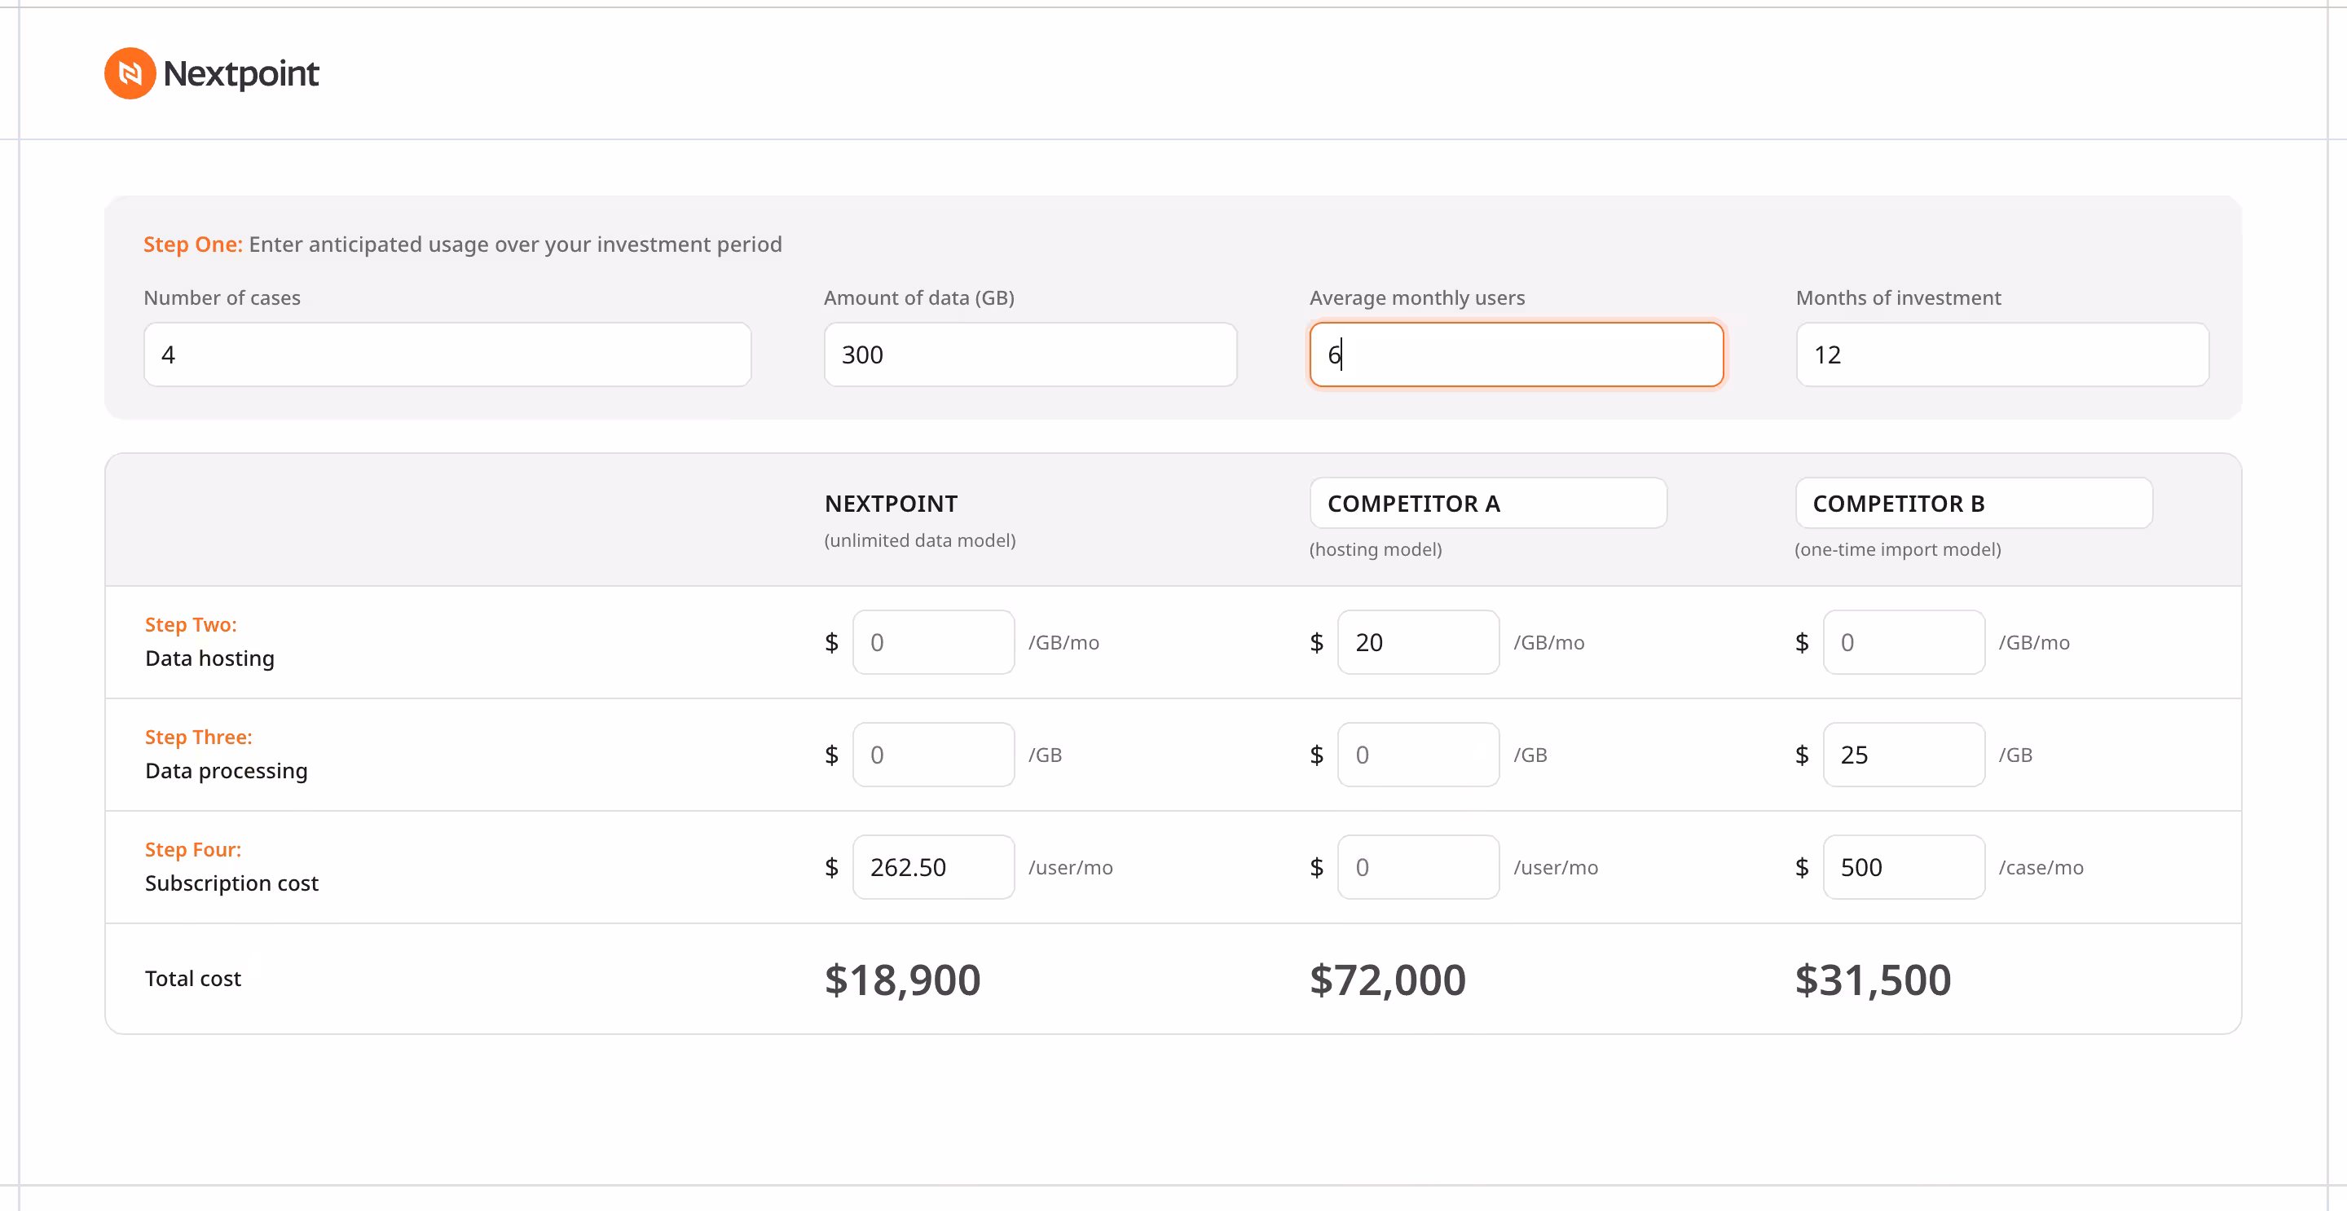The height and width of the screenshot is (1211, 2347).
Task: Edit the Competitor A name field
Action: pyautogui.click(x=1488, y=503)
